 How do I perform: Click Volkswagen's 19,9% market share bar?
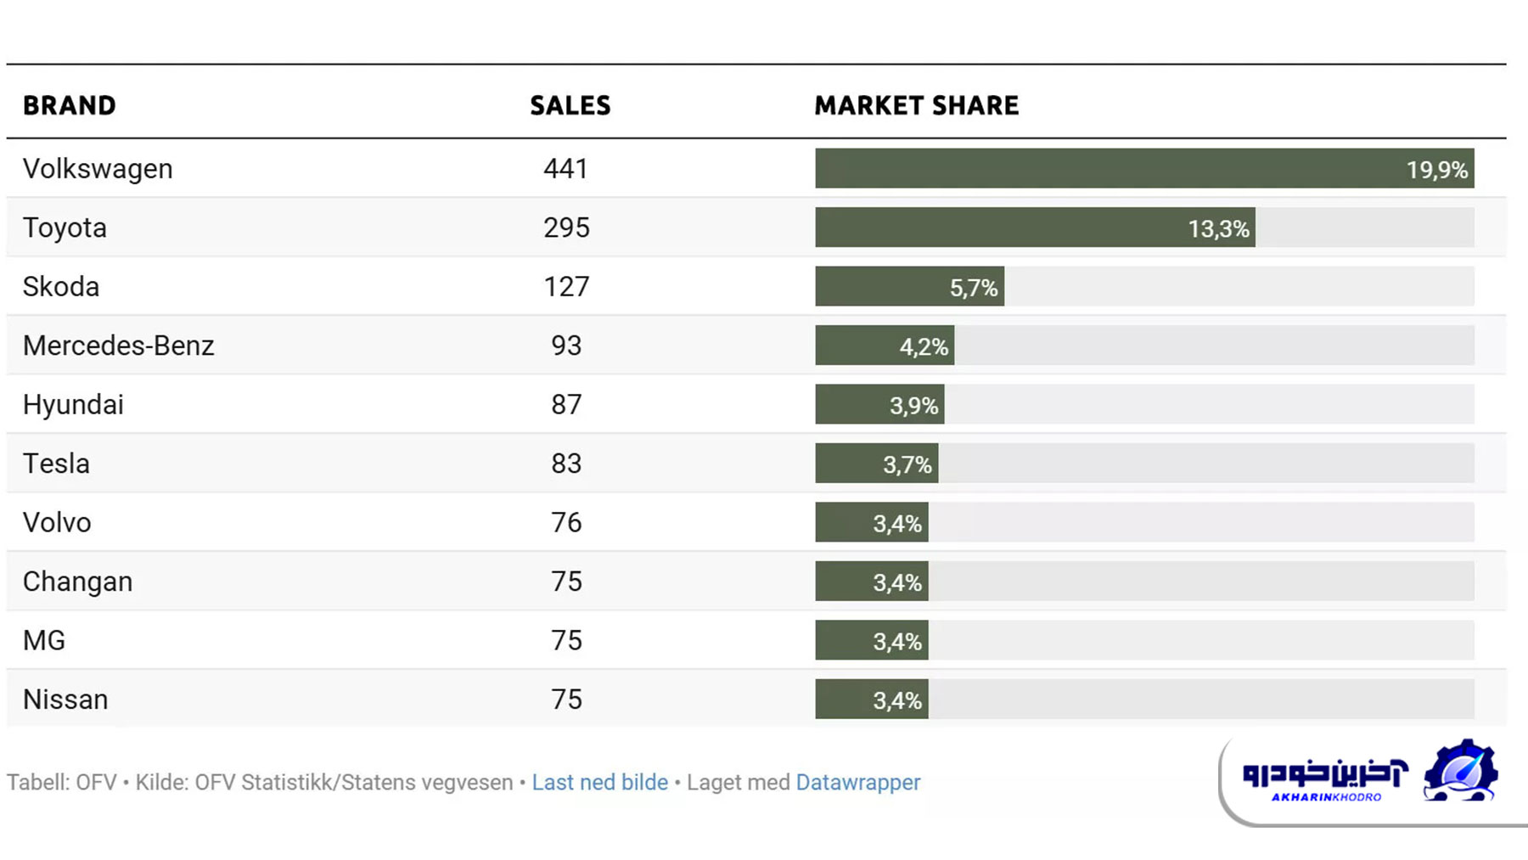point(1143,169)
